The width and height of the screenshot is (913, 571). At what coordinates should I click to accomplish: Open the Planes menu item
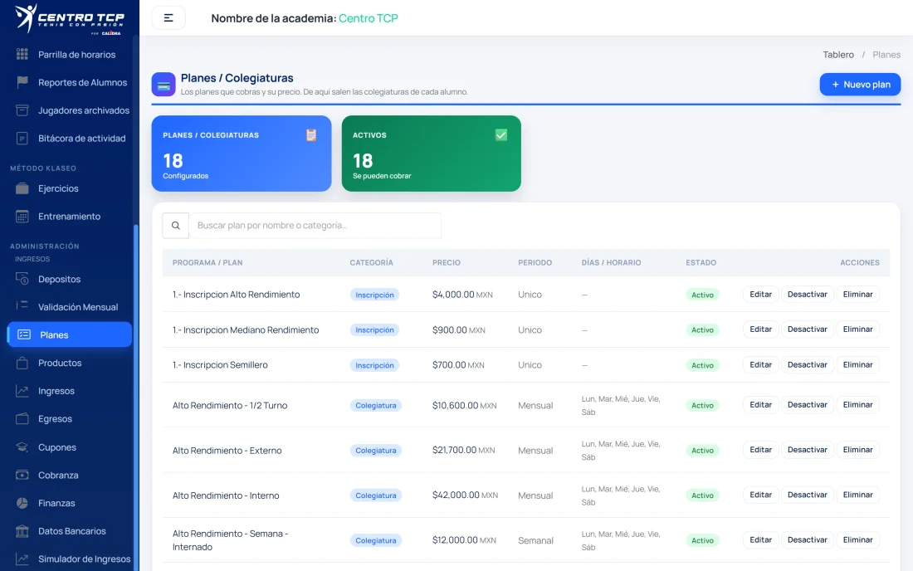(69, 334)
